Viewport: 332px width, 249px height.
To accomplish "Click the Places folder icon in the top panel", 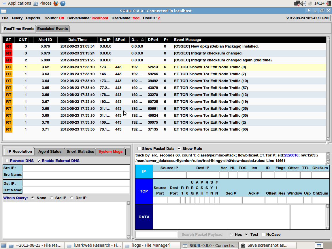I will [x=36, y=3].
